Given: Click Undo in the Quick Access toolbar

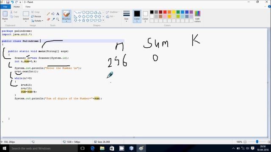Looking at the screenshot, I should pos(12,2).
